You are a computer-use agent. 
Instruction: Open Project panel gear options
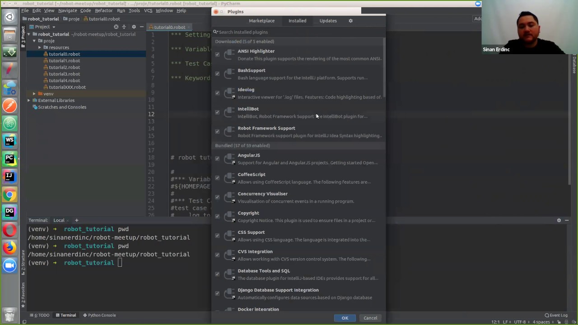tap(134, 27)
